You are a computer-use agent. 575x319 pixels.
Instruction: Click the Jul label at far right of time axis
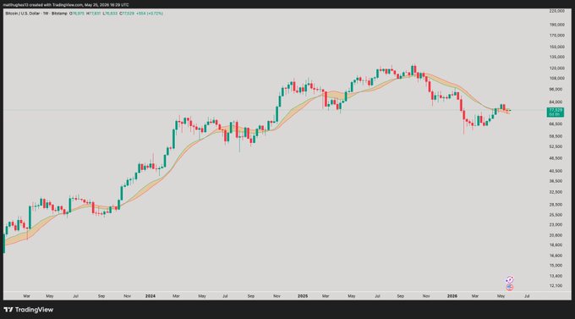527,296
